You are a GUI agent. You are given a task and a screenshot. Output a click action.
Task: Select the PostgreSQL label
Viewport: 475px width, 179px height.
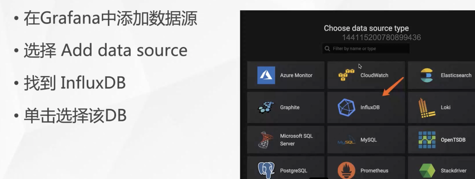tap(293, 171)
